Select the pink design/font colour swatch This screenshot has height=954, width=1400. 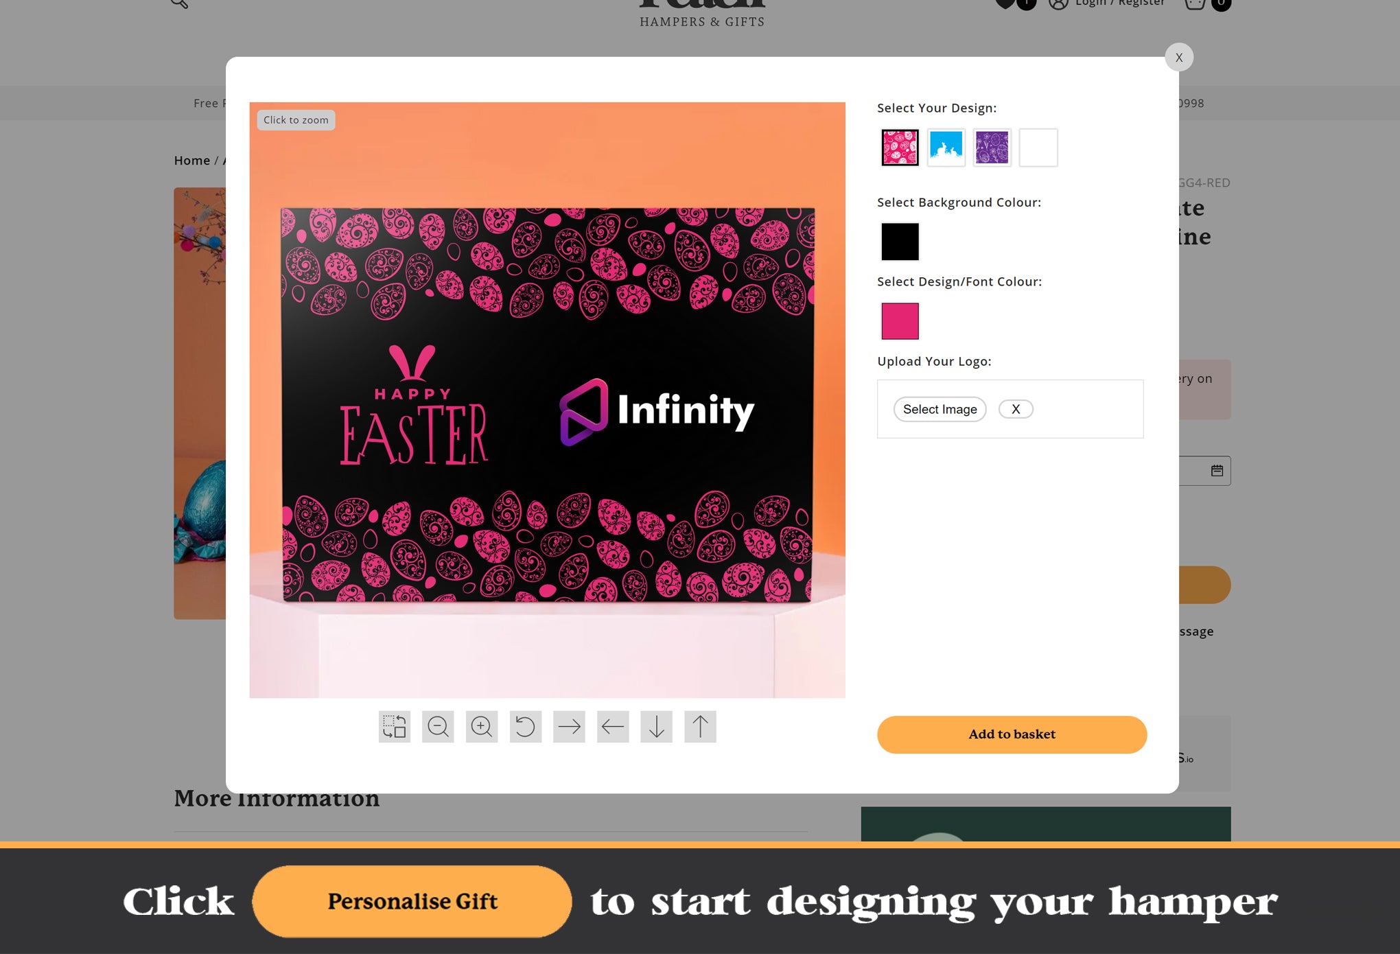tap(900, 321)
